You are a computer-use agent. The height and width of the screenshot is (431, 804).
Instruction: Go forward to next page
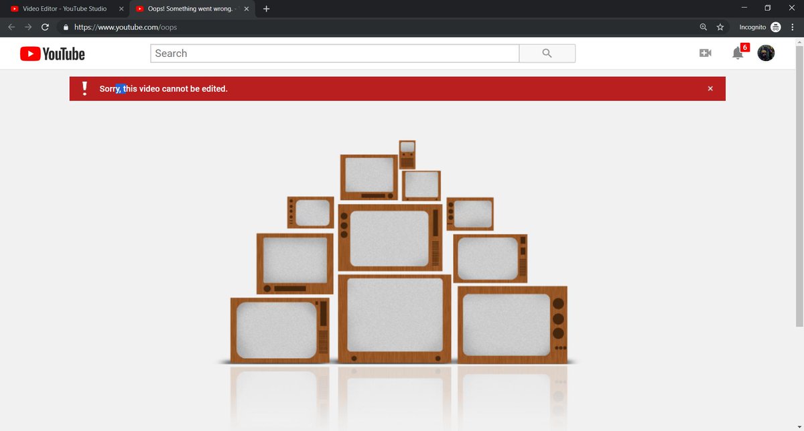28,27
